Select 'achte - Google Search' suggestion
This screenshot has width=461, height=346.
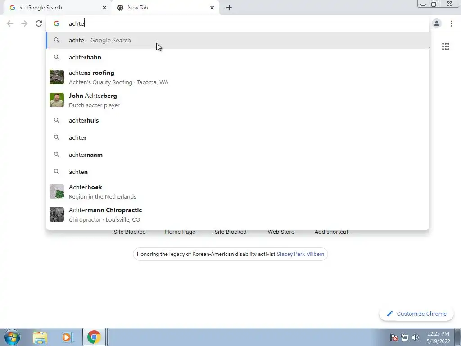pyautogui.click(x=238, y=40)
